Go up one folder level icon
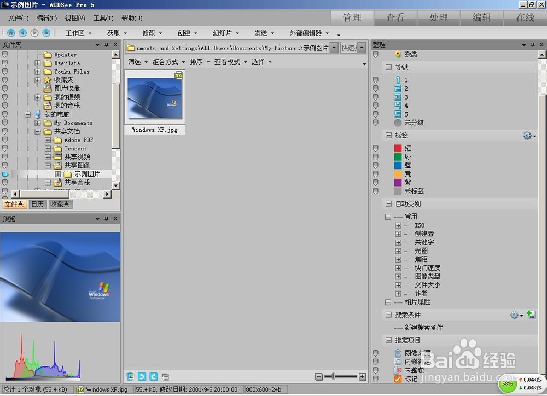 tap(46, 33)
